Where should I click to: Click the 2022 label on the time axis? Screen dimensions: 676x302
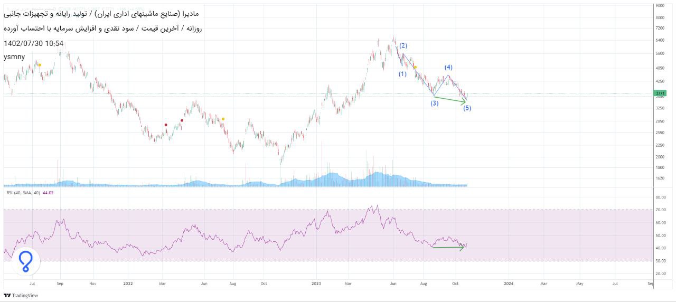[x=128, y=284]
